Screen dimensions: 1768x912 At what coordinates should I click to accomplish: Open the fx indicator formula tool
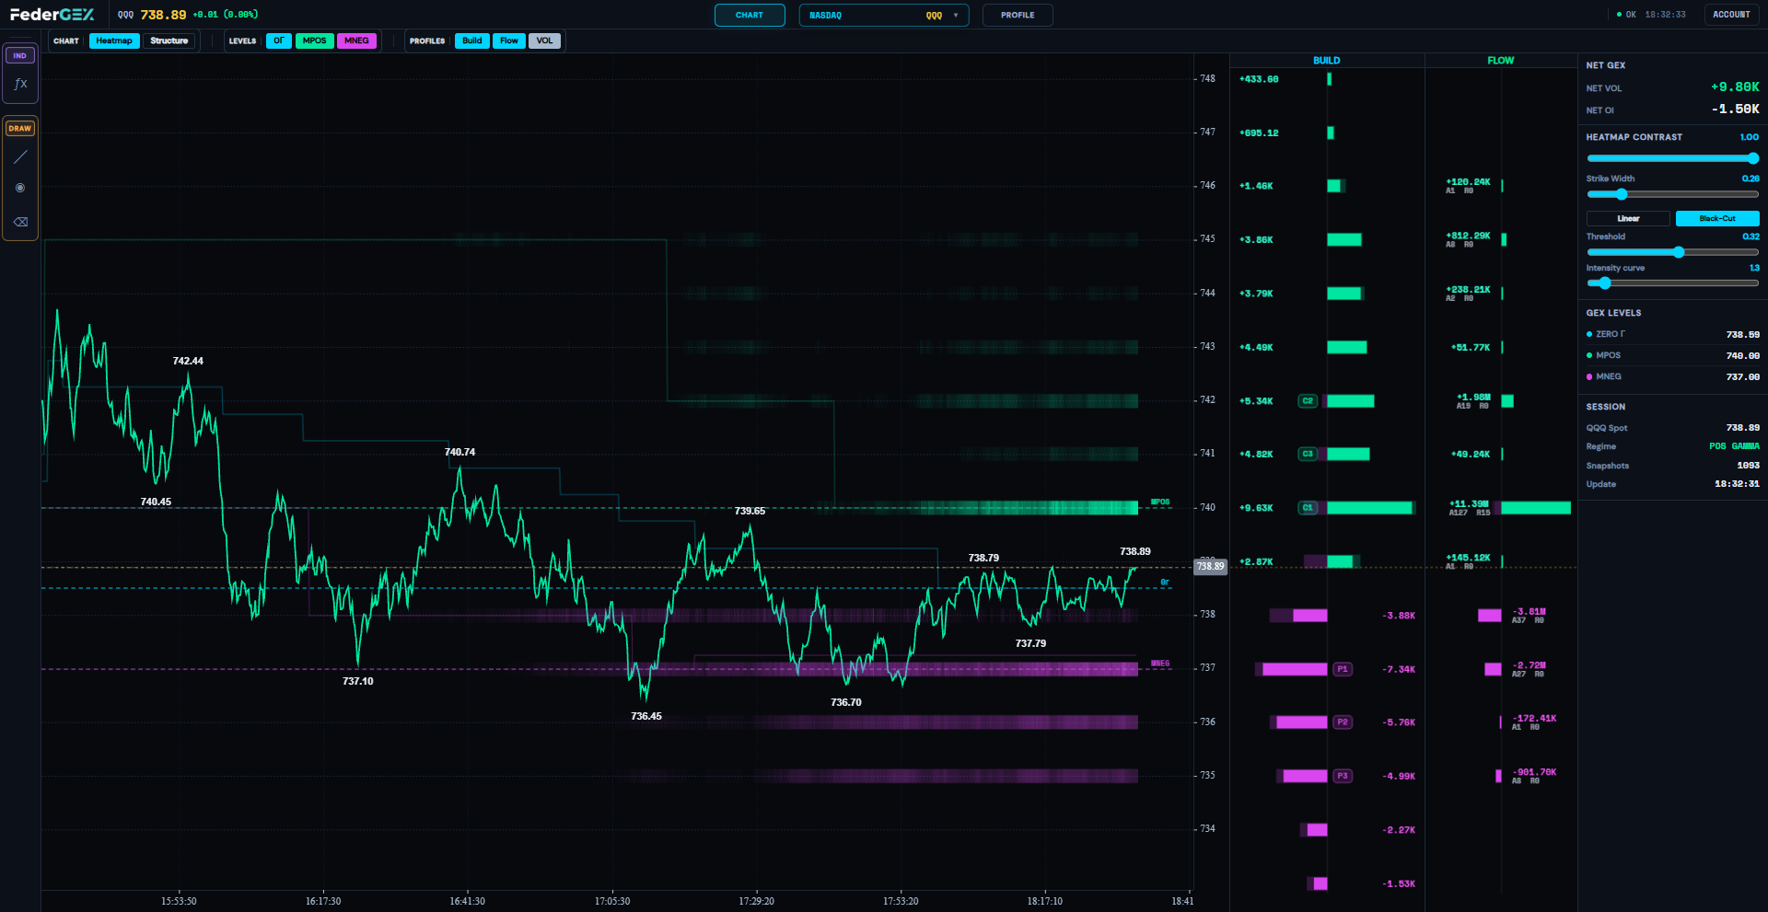(20, 84)
